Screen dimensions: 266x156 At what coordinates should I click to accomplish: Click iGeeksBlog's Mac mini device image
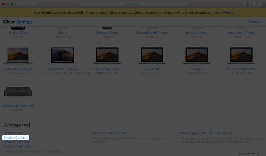point(18,92)
